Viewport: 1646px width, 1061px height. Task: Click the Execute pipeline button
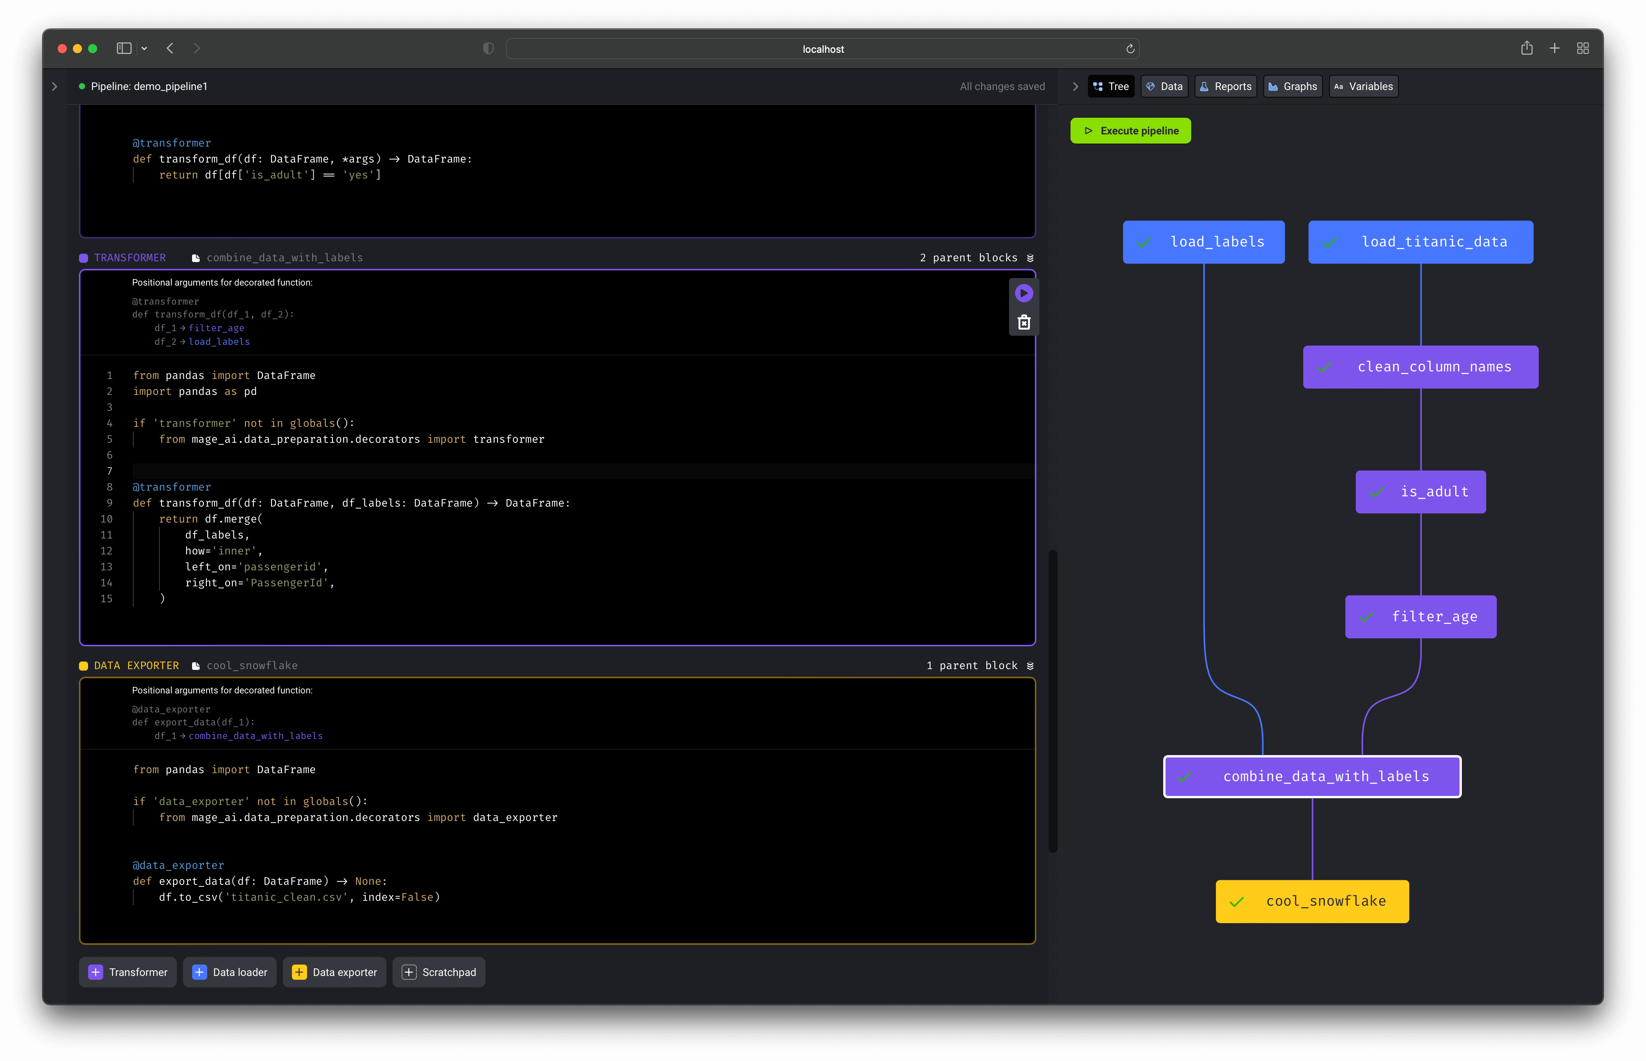1131,129
